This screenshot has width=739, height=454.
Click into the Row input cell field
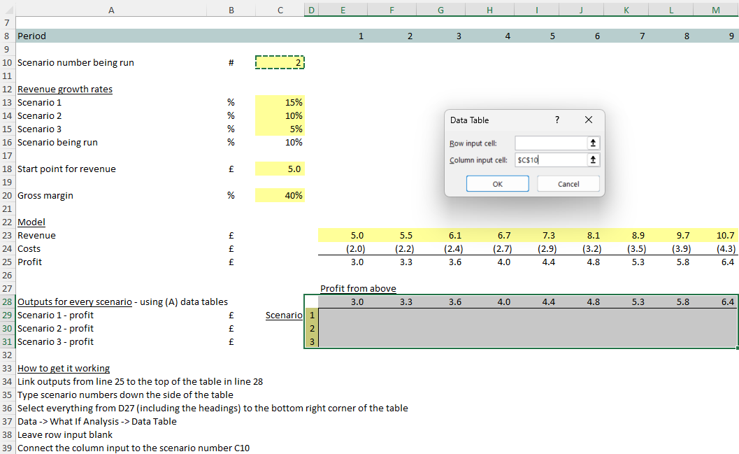point(550,143)
